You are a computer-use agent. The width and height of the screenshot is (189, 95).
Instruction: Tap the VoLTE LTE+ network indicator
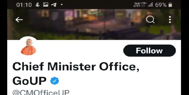140,3
